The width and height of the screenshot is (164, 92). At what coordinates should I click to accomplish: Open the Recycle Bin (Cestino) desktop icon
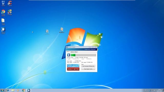tap(3, 3)
